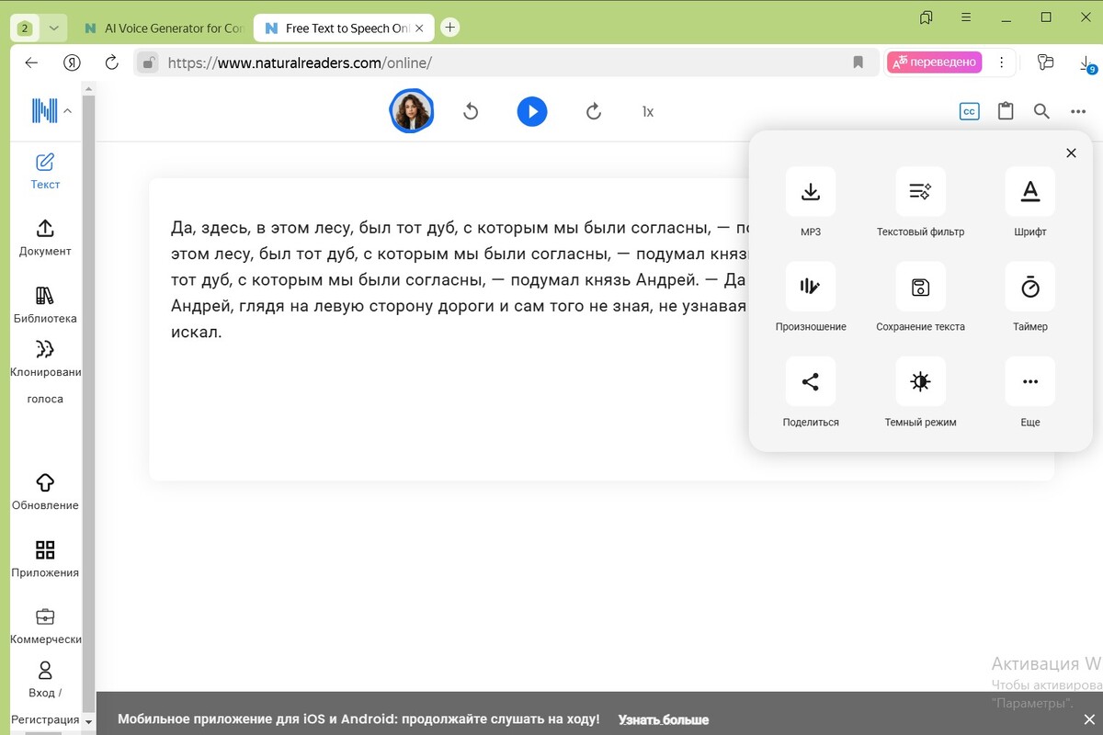Image resolution: width=1103 pixels, height=735 pixels.
Task: Skip forward with the forward arrow
Action: tap(594, 112)
